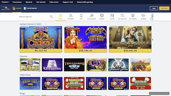Open the Casino section with cherry icon
The width and height of the screenshot is (171, 96).
(17, 8)
